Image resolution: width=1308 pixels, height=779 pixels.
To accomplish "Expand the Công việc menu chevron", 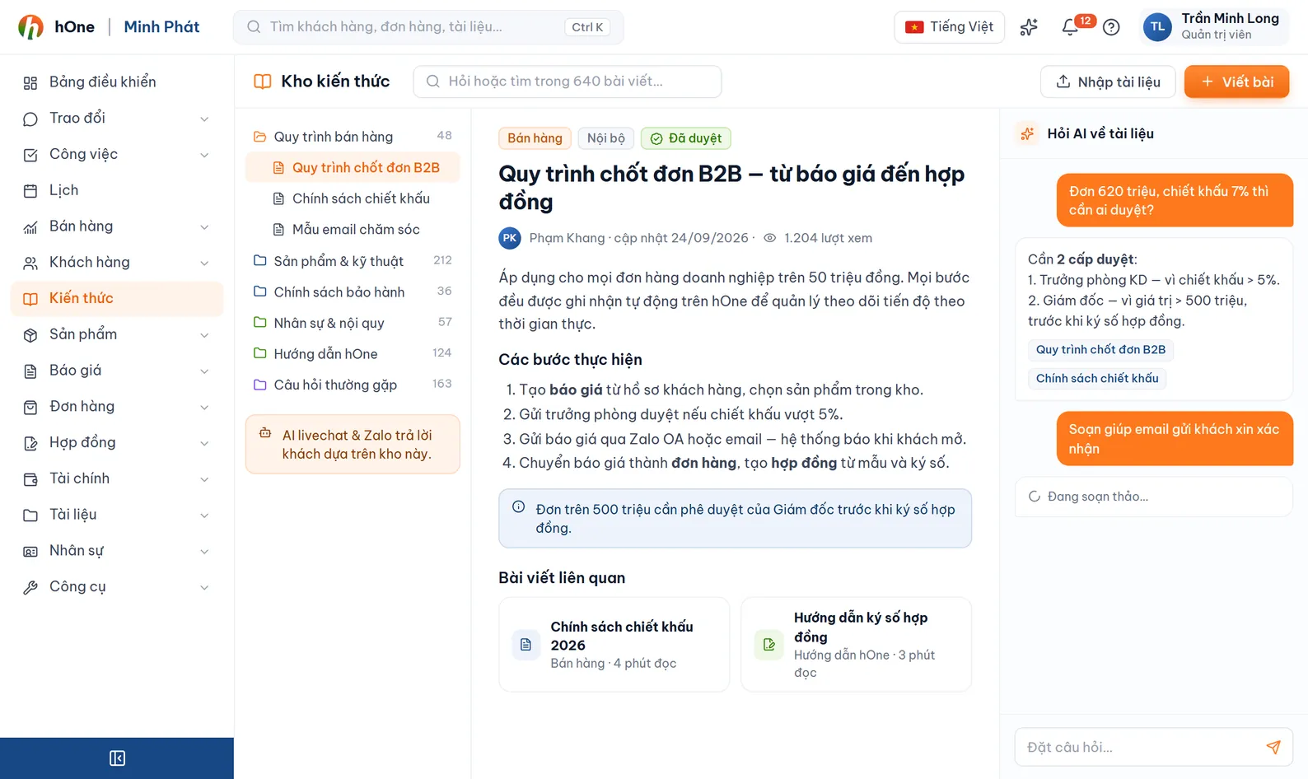I will pos(204,155).
